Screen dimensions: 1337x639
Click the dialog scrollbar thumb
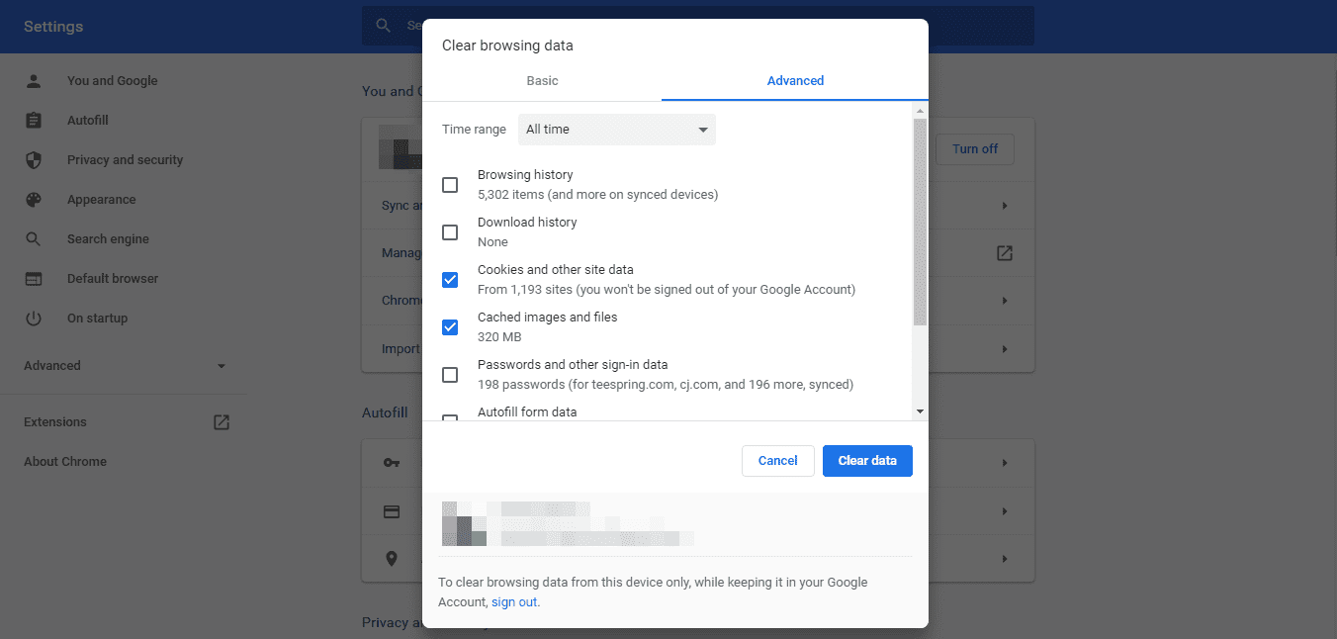tap(920, 223)
